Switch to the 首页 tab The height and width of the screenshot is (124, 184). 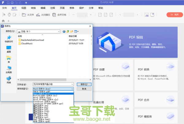14,8
